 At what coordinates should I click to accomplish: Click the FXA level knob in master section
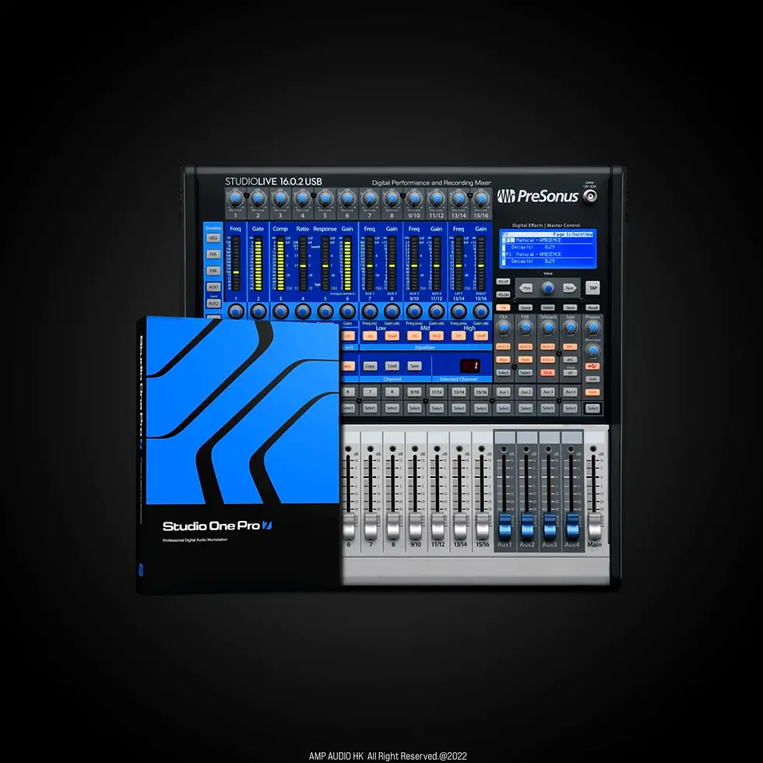coord(503,329)
